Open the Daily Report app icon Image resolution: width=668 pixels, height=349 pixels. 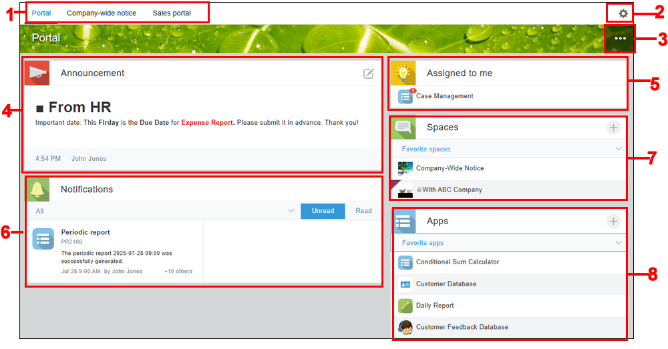(405, 306)
